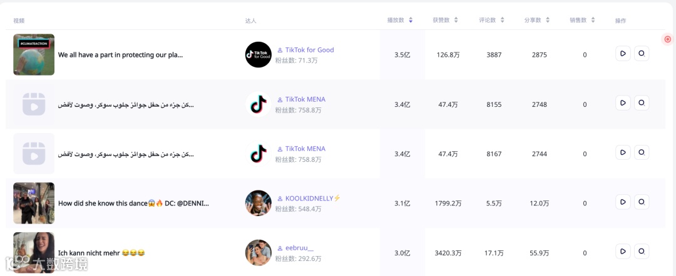Play the TikTok for Good video

(623, 54)
